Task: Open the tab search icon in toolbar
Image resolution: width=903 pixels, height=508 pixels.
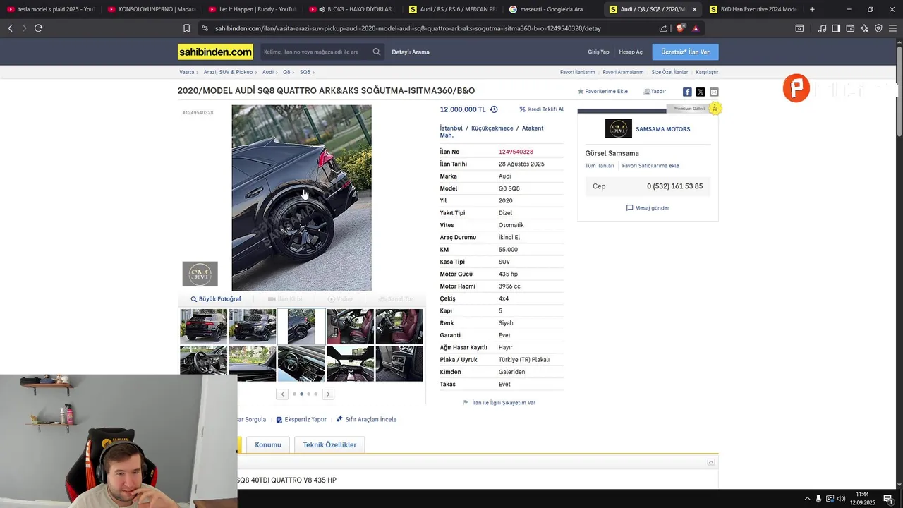Action: (799, 28)
